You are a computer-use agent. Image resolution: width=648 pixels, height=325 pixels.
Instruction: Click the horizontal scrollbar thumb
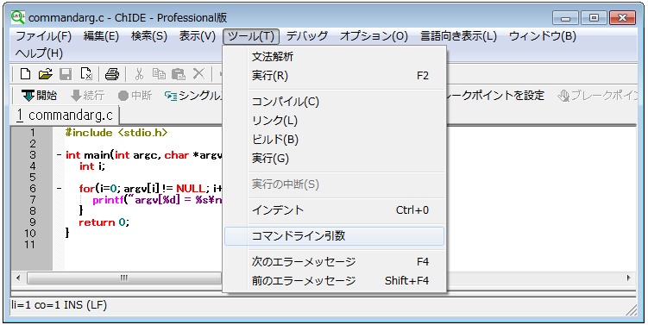pos(124,278)
